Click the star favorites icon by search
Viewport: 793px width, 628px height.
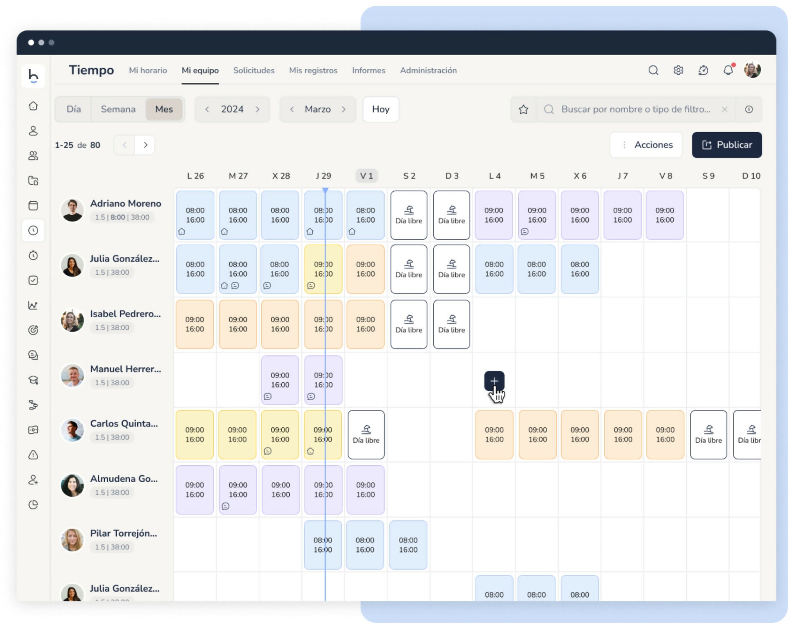point(523,109)
